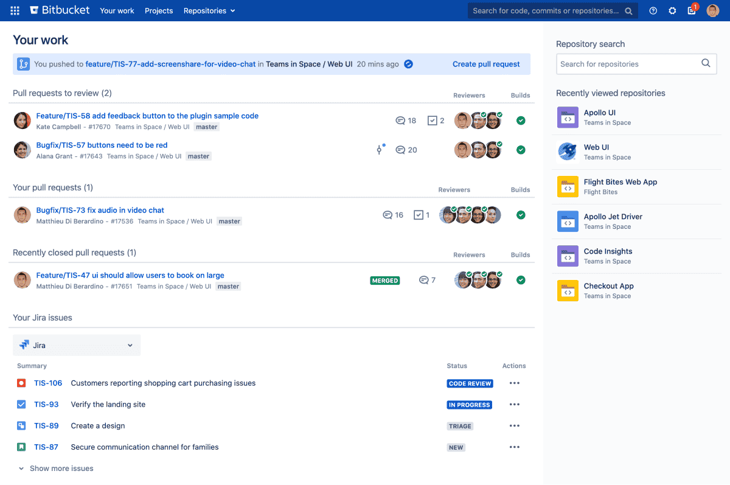Open the TIS-106 issue link
The width and height of the screenshot is (730, 485).
tap(48, 383)
